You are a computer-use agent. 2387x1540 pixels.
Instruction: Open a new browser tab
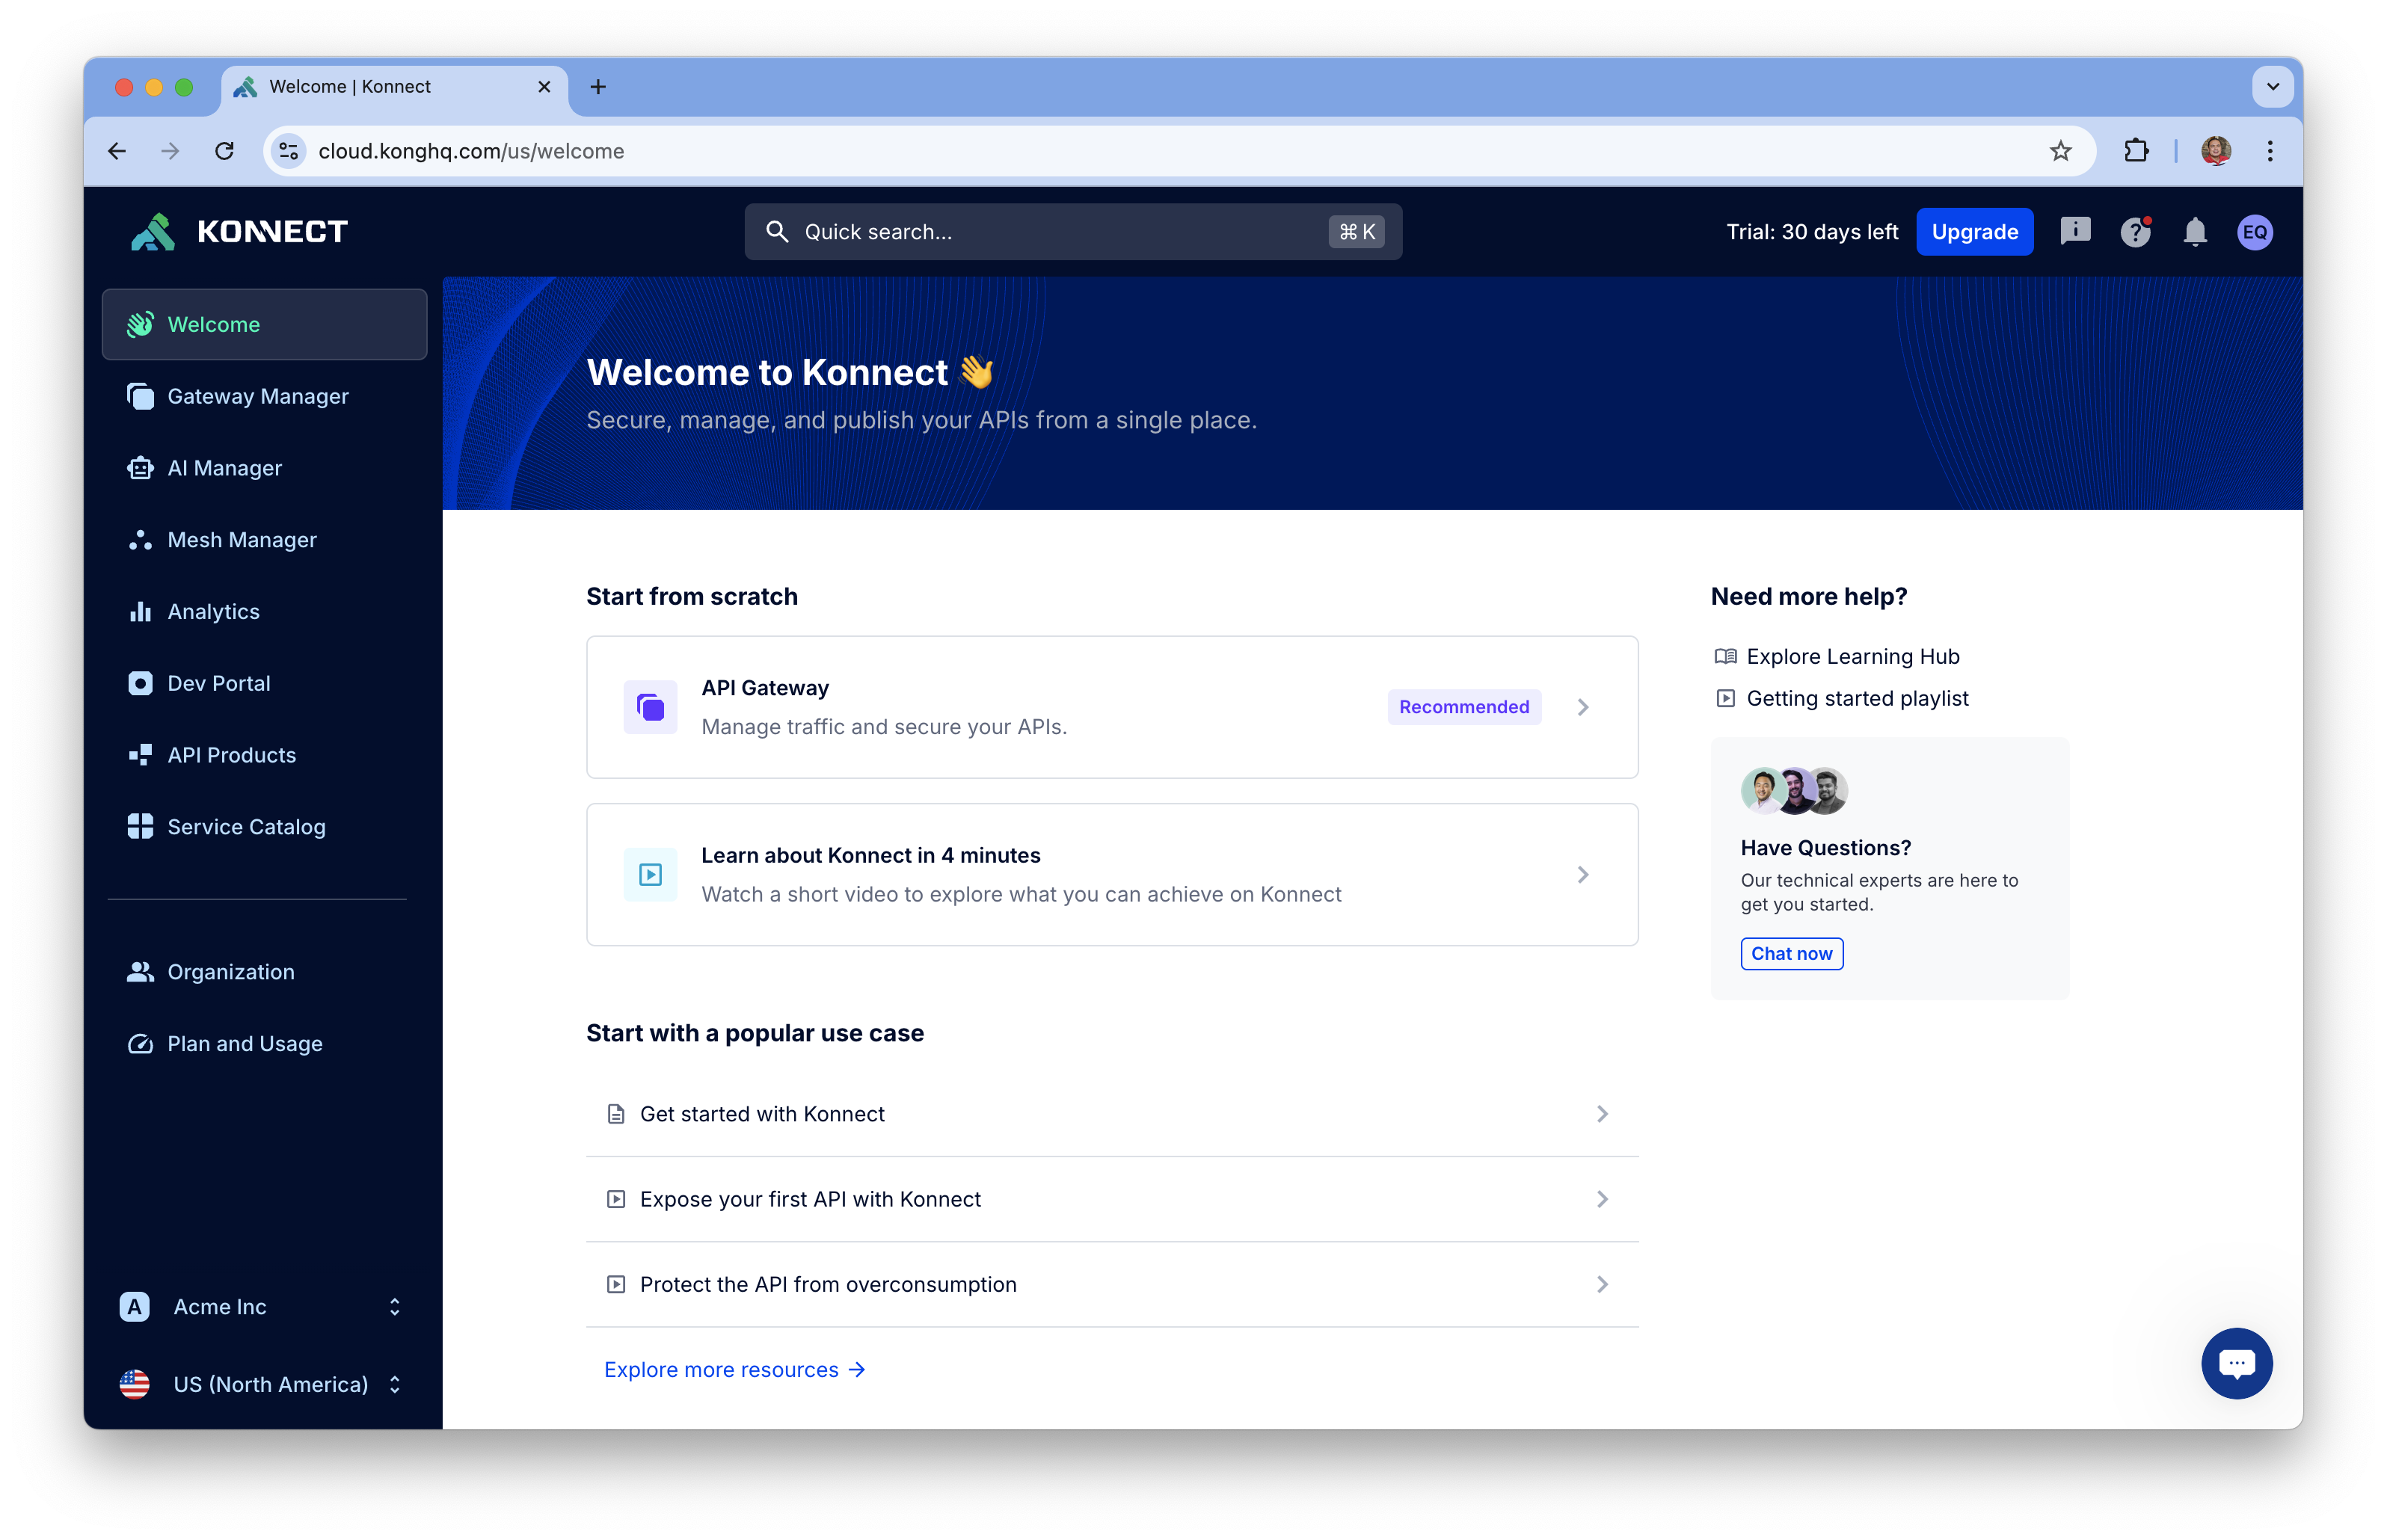[598, 87]
